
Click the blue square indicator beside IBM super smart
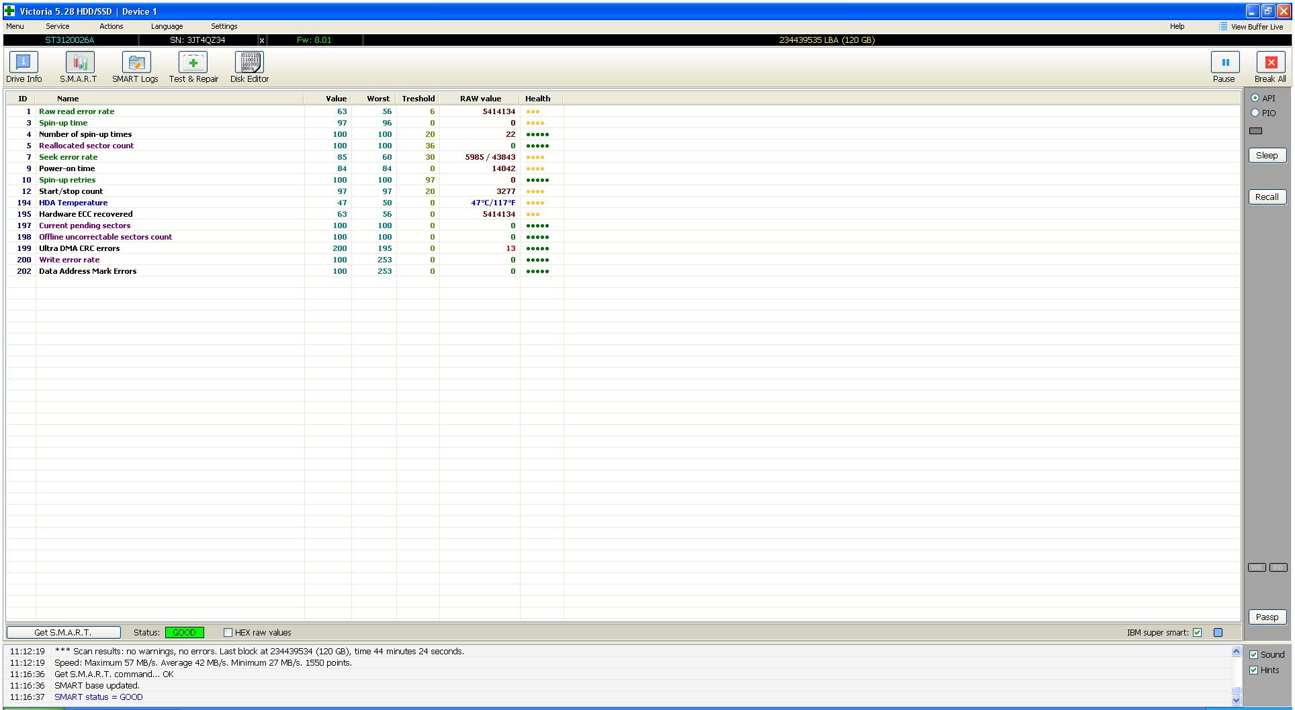click(1218, 632)
